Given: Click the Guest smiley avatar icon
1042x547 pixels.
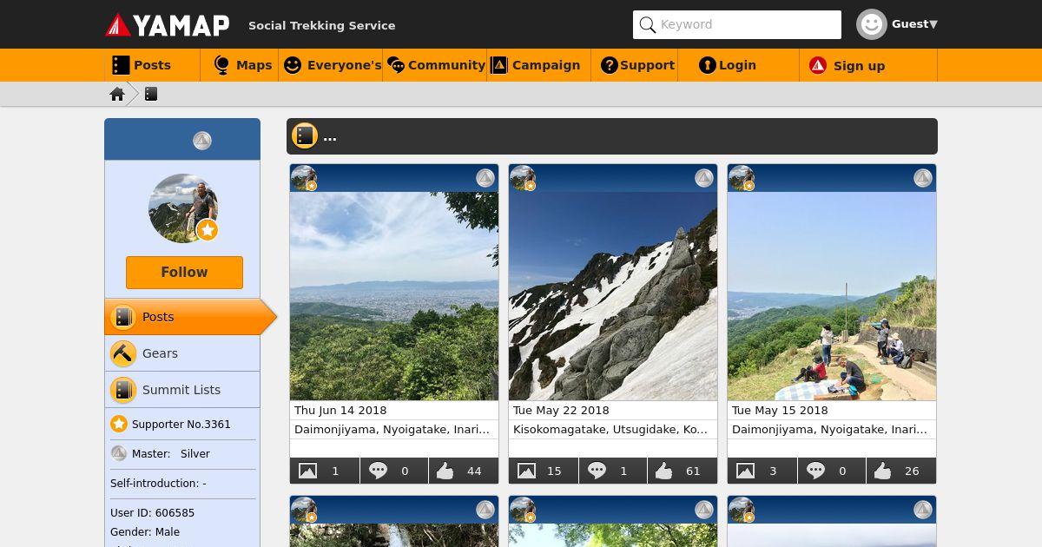Looking at the screenshot, I should point(871,24).
